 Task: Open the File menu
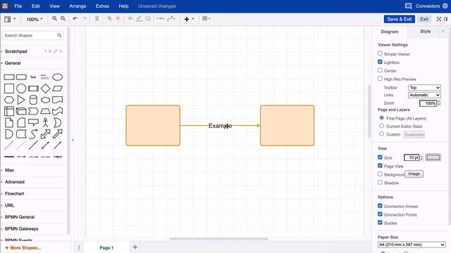tap(18, 6)
